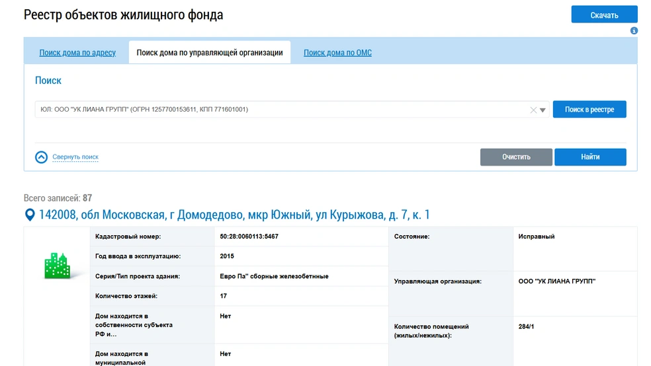Open the blue info icon under Скачать
This screenshot has width=651, height=366.
(634, 30)
